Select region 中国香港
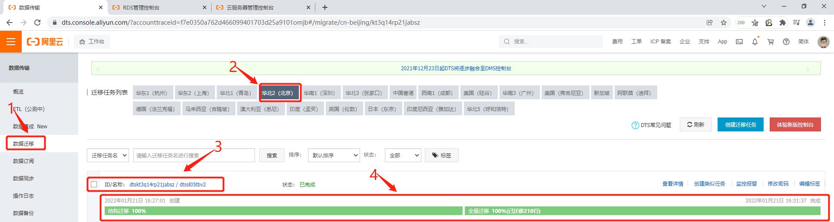 coord(403,93)
